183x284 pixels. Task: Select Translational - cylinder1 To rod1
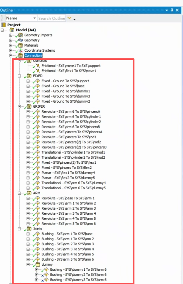point(73,152)
